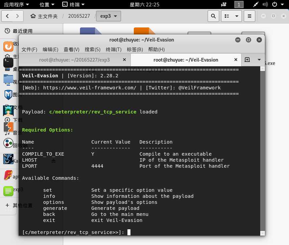The width and height of the screenshot is (289, 245).
Task: Launch Firefox from the dock
Action: tap(8, 46)
